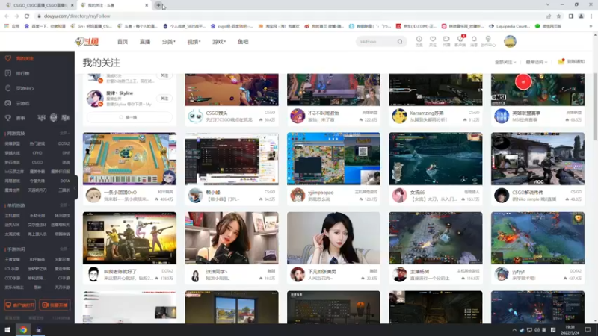Open CSGO解说伟伟 stream thumbnail
This screenshot has height=336, width=598.
[537, 159]
